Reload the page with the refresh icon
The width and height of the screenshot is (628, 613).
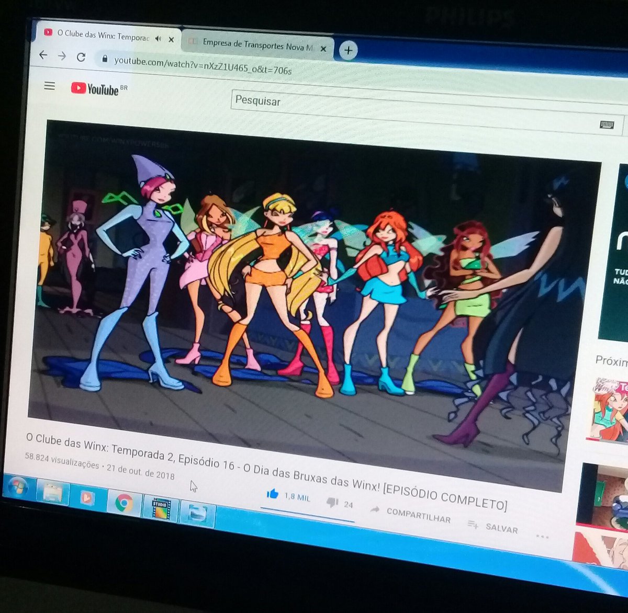(81, 57)
